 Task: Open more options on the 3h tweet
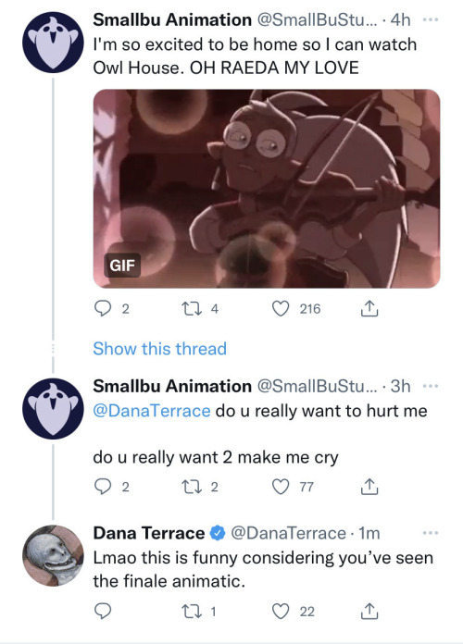(431, 386)
